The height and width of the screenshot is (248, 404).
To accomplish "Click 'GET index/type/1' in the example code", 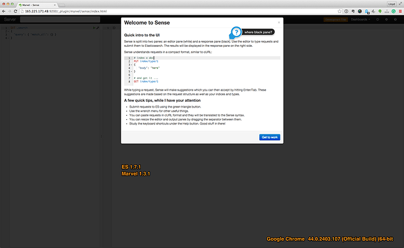I will (x=146, y=81).
